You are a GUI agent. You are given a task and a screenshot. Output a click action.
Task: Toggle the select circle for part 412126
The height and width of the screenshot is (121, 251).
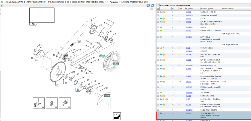point(158,96)
